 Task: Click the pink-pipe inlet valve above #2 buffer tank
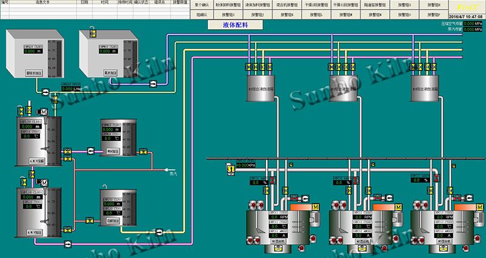(353, 67)
